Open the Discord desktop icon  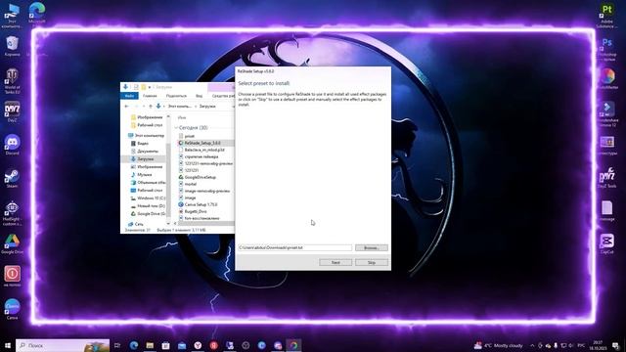pyautogui.click(x=12, y=145)
